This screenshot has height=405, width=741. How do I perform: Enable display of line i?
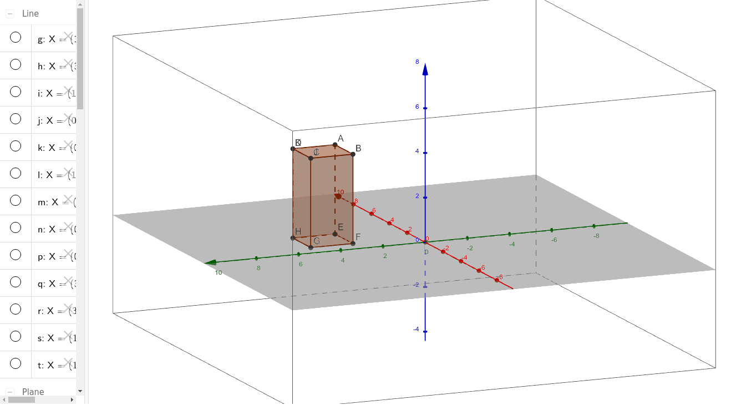pos(15,92)
